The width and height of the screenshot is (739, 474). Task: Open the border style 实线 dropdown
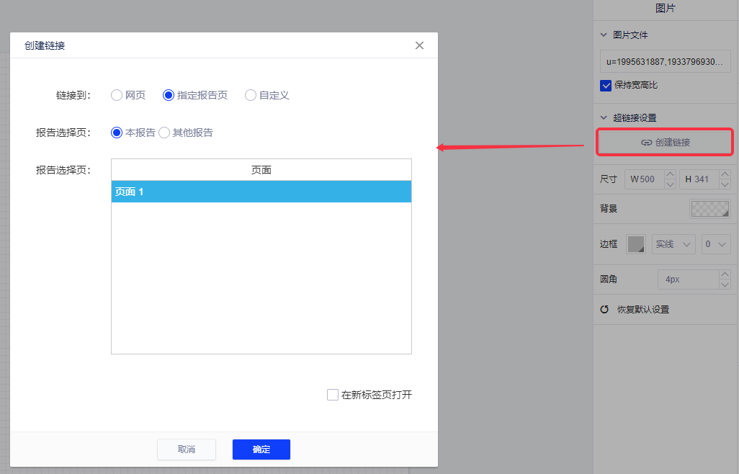(673, 244)
